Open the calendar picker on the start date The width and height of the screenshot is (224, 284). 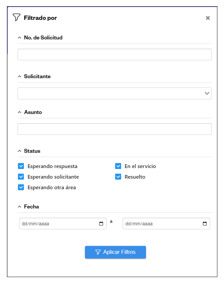(101, 224)
